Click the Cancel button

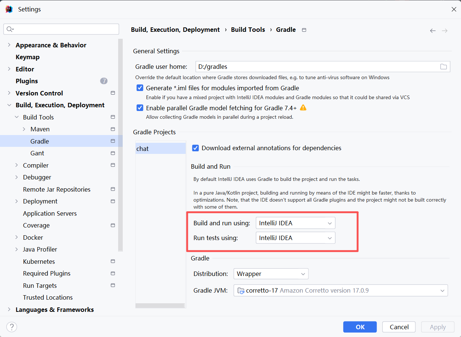399,327
